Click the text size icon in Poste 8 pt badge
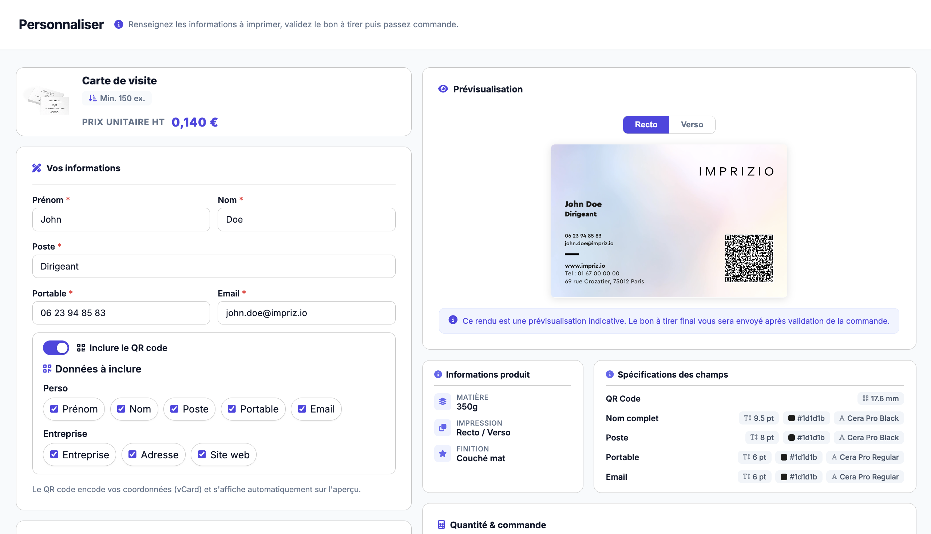The width and height of the screenshot is (931, 534). [754, 437]
